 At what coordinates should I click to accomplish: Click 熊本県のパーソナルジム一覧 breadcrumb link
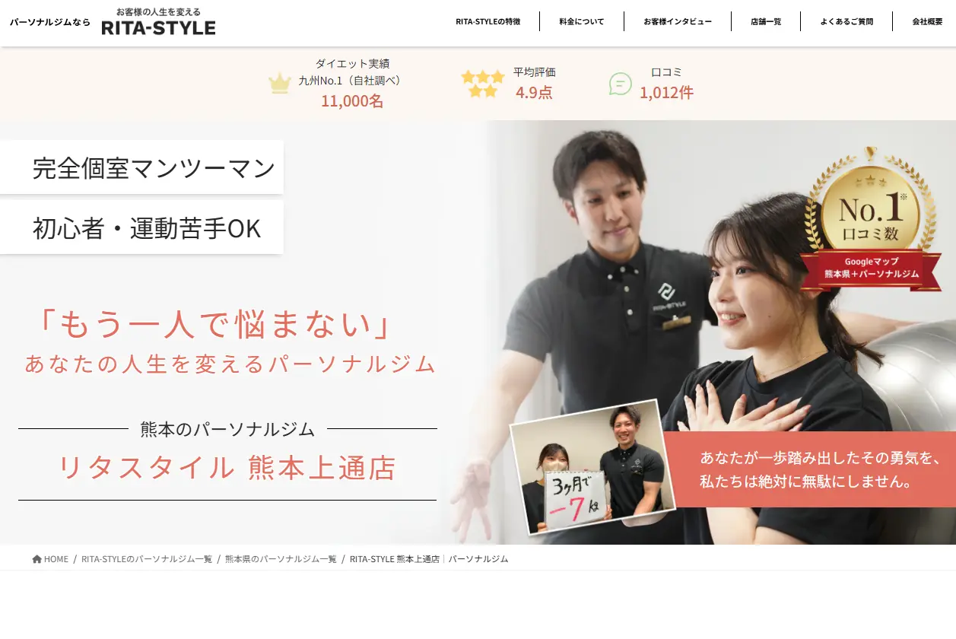(281, 559)
